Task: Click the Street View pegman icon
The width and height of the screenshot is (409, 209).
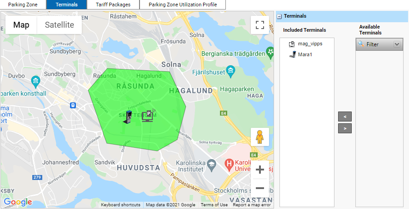Action: 260,137
